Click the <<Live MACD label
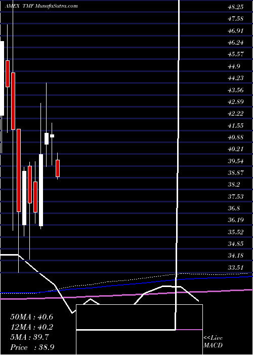The height and width of the screenshot is (355, 253). point(213,341)
